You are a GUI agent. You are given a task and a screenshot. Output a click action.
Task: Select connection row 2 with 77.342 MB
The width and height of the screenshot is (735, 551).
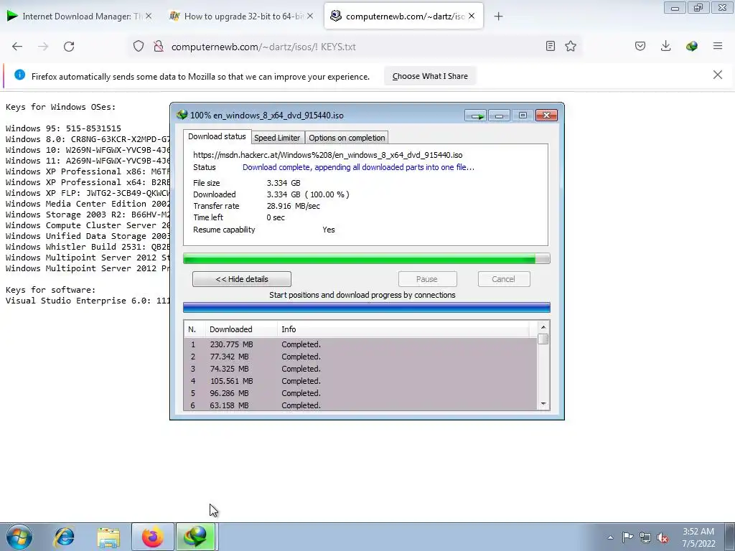[x=360, y=357]
